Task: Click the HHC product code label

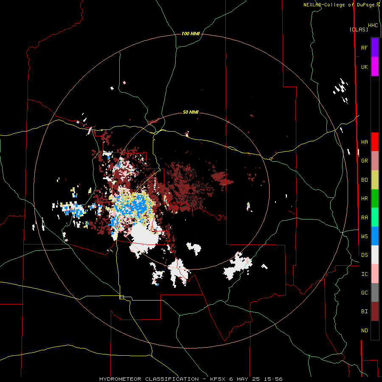Action: point(373,25)
